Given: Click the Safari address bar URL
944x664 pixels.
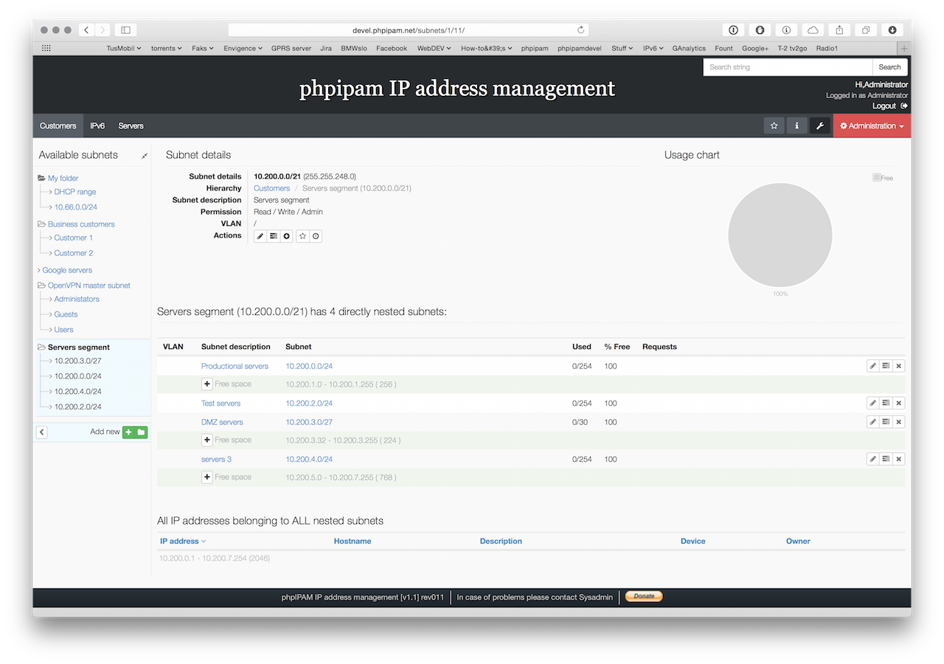Looking at the screenshot, I should [x=408, y=30].
